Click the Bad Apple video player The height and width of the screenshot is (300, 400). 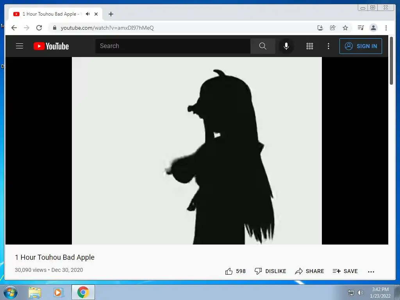(197, 150)
